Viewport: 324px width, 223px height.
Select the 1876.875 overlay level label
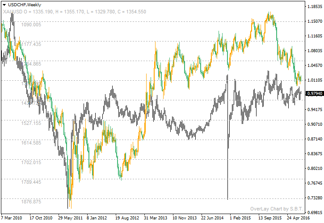(31, 202)
